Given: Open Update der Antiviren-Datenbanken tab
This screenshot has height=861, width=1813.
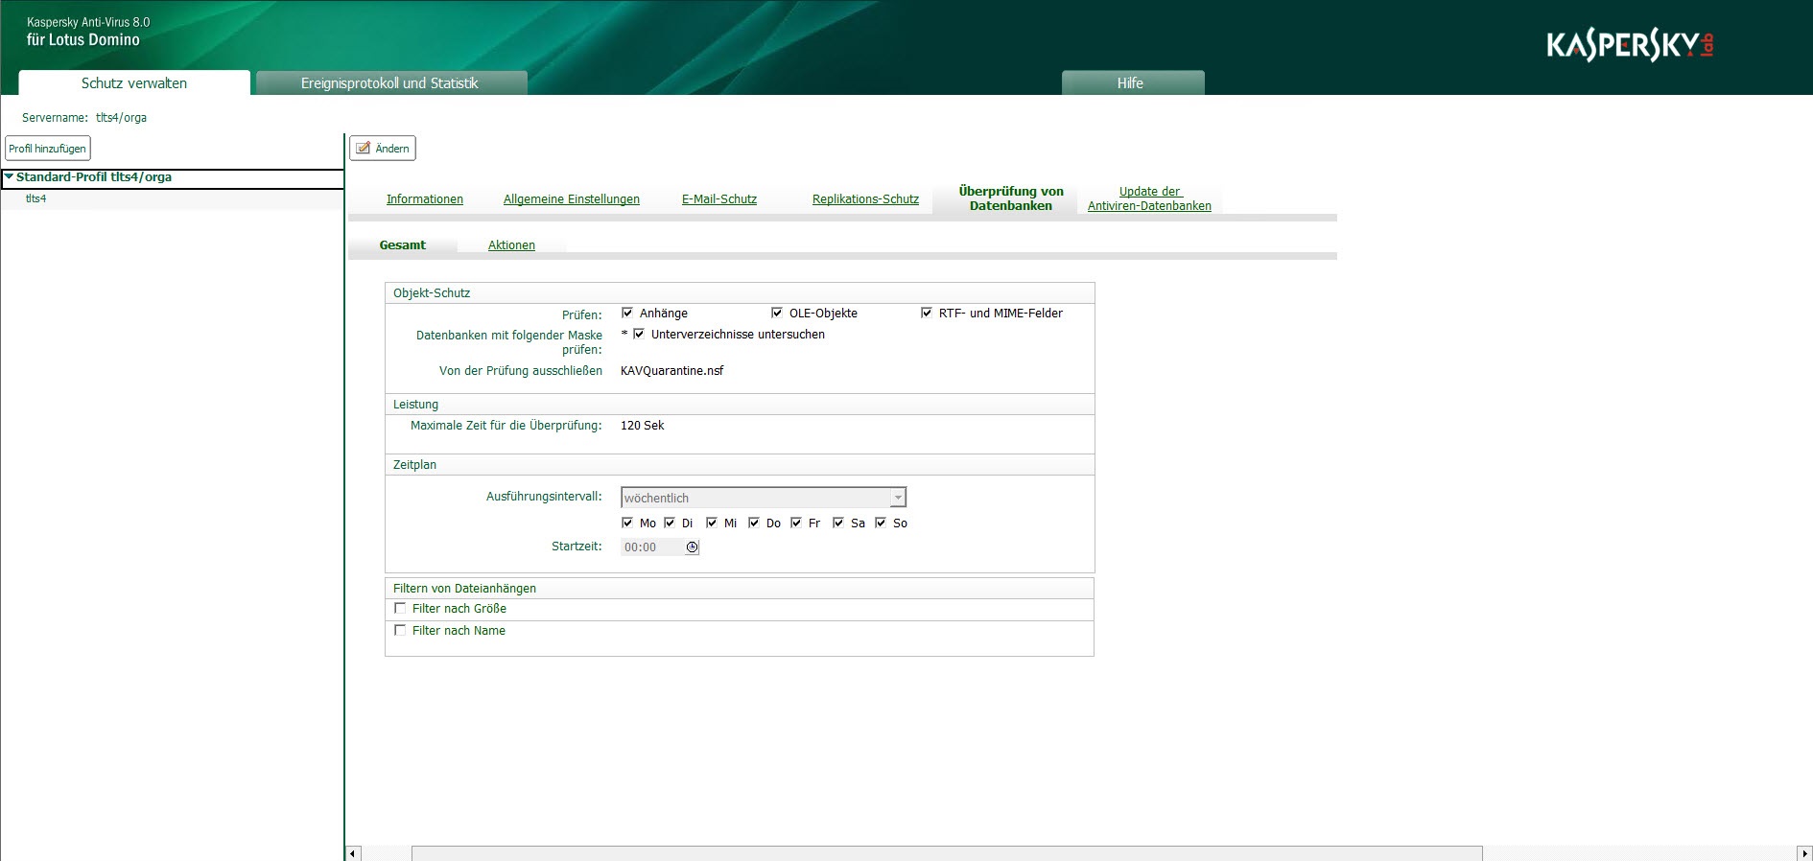Looking at the screenshot, I should click(1149, 198).
